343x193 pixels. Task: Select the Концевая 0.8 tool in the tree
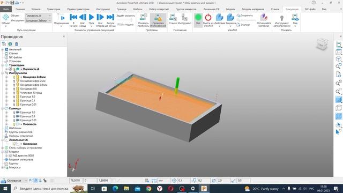tap(28, 89)
